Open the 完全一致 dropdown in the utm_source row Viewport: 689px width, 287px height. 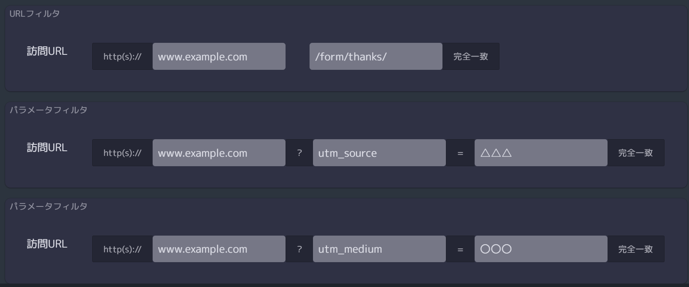coord(635,152)
